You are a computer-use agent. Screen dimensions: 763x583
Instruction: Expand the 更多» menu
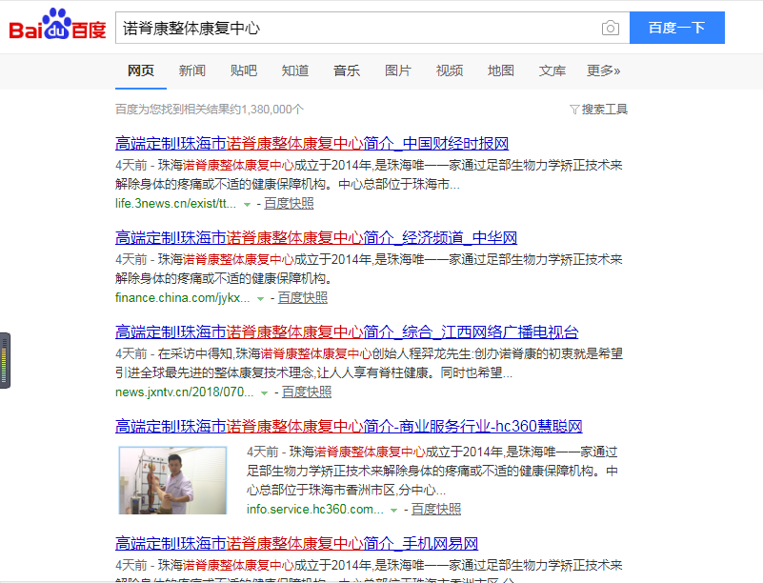603,71
